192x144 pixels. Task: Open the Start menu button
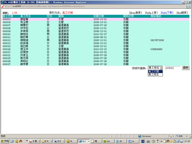tap(5, 141)
